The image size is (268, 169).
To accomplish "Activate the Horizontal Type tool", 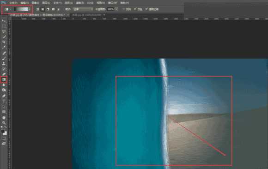I will 4,101.
